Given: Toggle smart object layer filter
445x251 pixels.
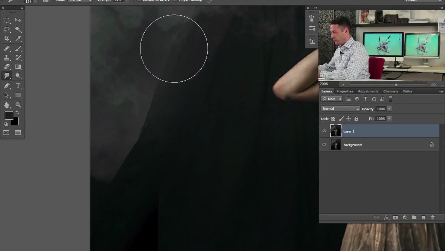Looking at the screenshot, I should pos(382,99).
